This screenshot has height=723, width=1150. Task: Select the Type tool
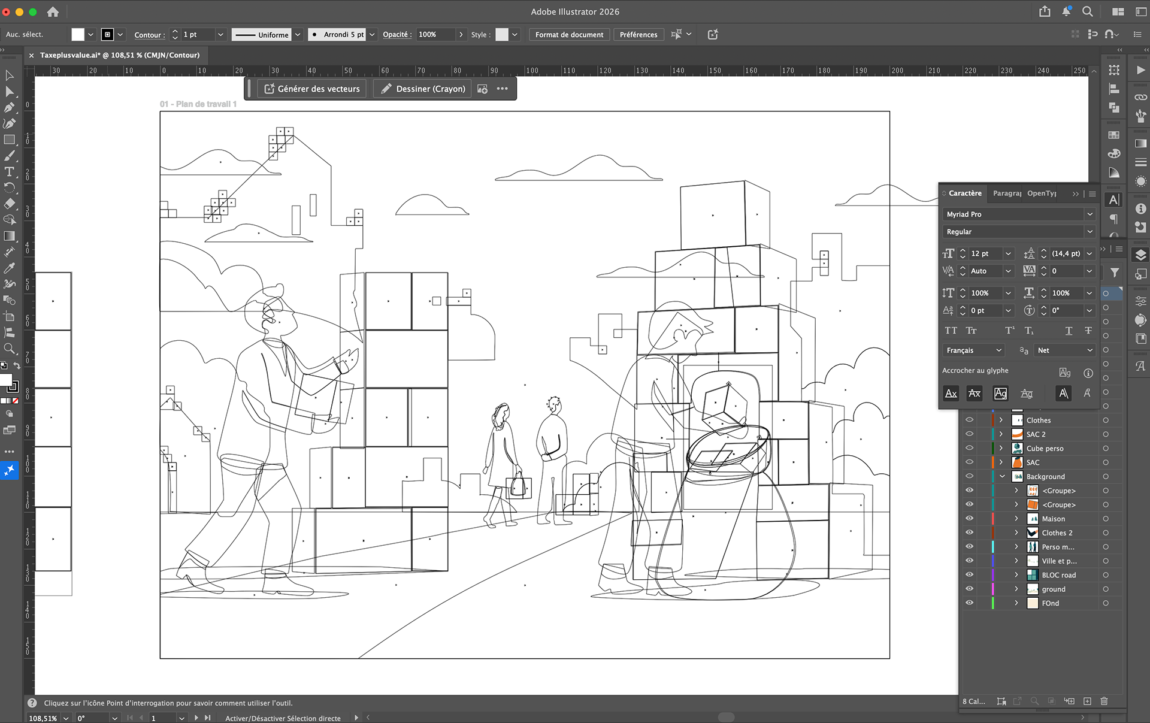(9, 172)
